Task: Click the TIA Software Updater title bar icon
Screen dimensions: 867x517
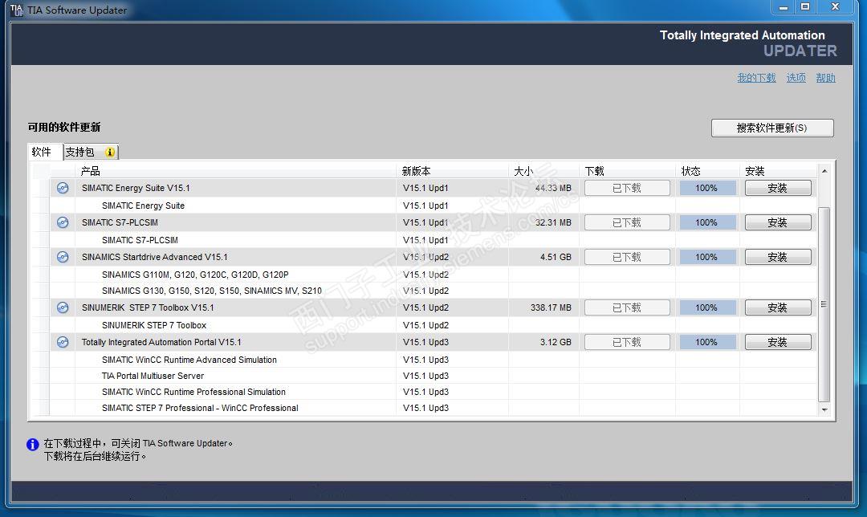Action: (17, 10)
